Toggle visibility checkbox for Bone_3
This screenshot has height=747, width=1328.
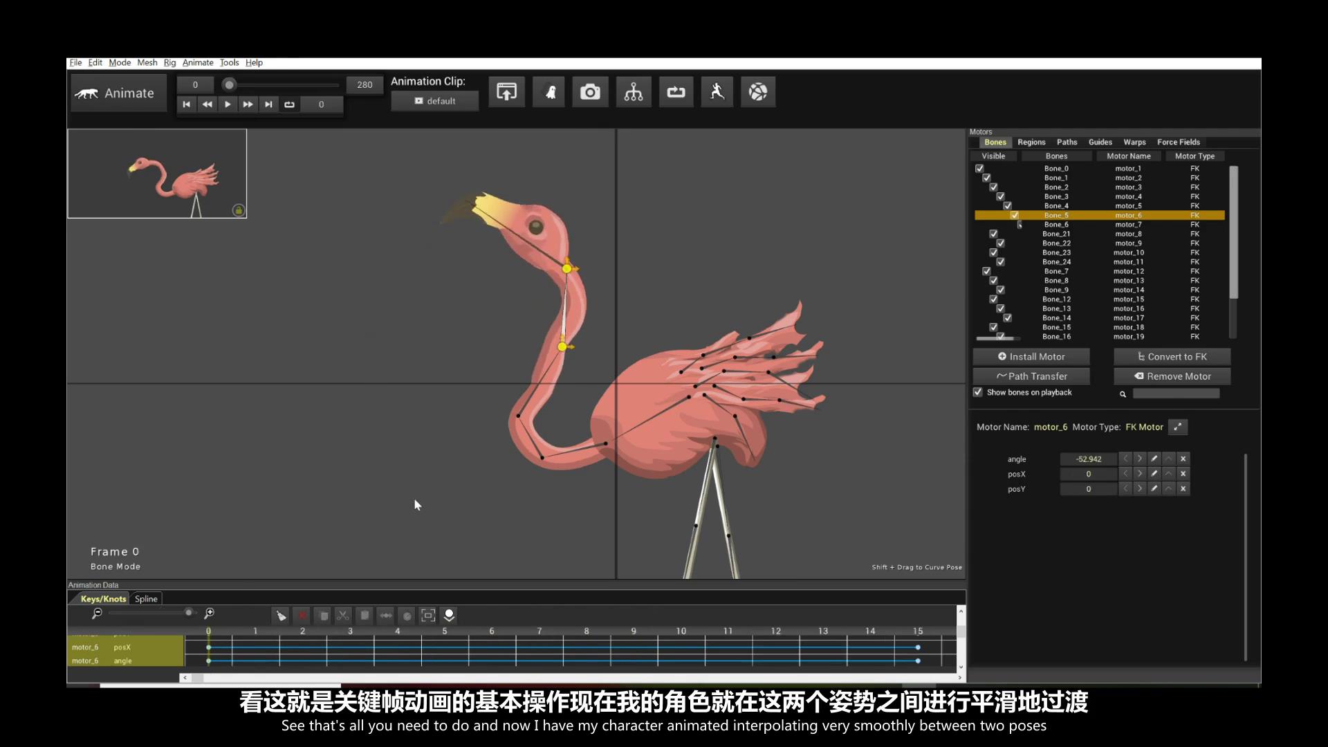tap(1000, 196)
